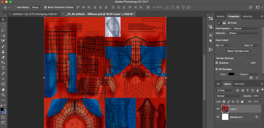Click render icon at Properties panel bottom
This screenshot has width=264, height=128.
coord(251,78)
